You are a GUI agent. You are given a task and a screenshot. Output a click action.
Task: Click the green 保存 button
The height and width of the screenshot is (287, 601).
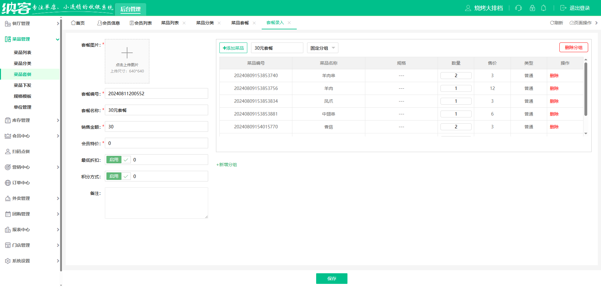click(331, 278)
